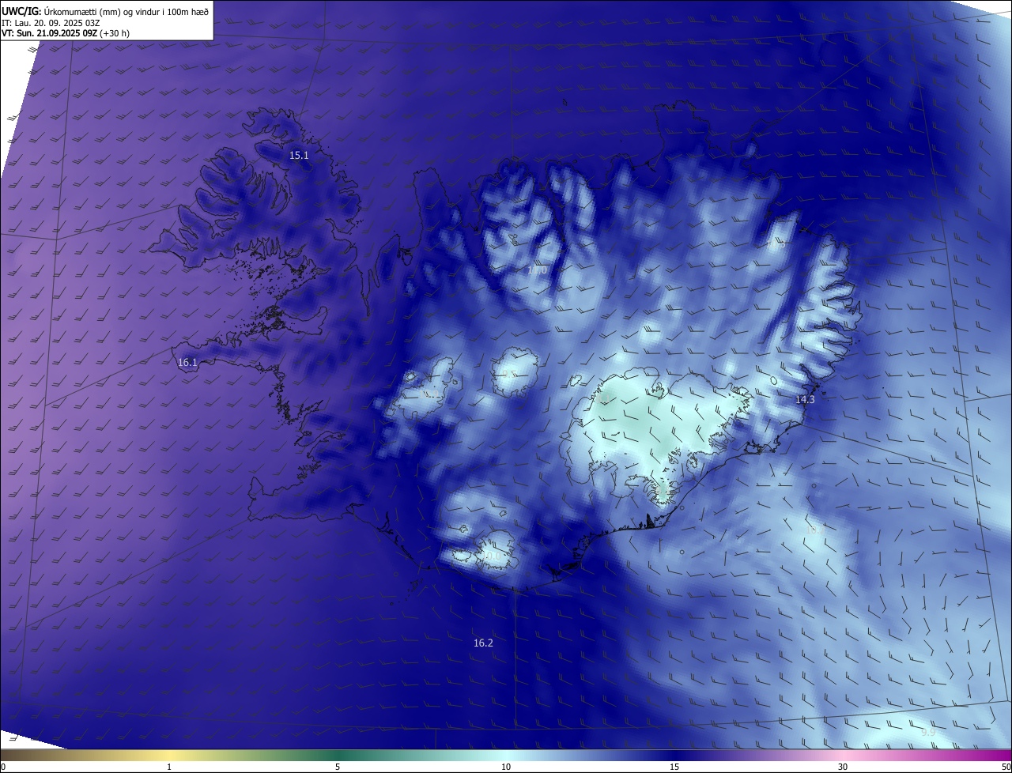The height and width of the screenshot is (773, 1012).
Task: Select the 16.1 value label on the map
Action: (187, 363)
